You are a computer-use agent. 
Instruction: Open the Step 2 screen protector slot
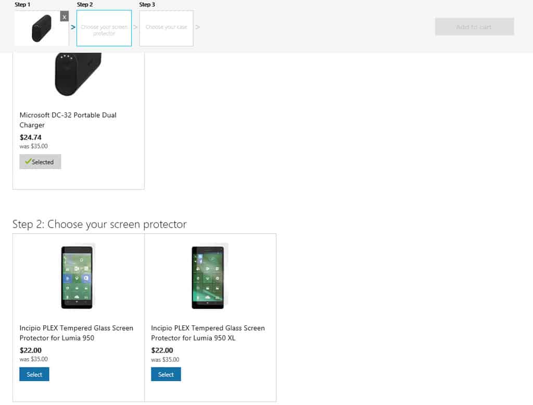click(x=104, y=28)
